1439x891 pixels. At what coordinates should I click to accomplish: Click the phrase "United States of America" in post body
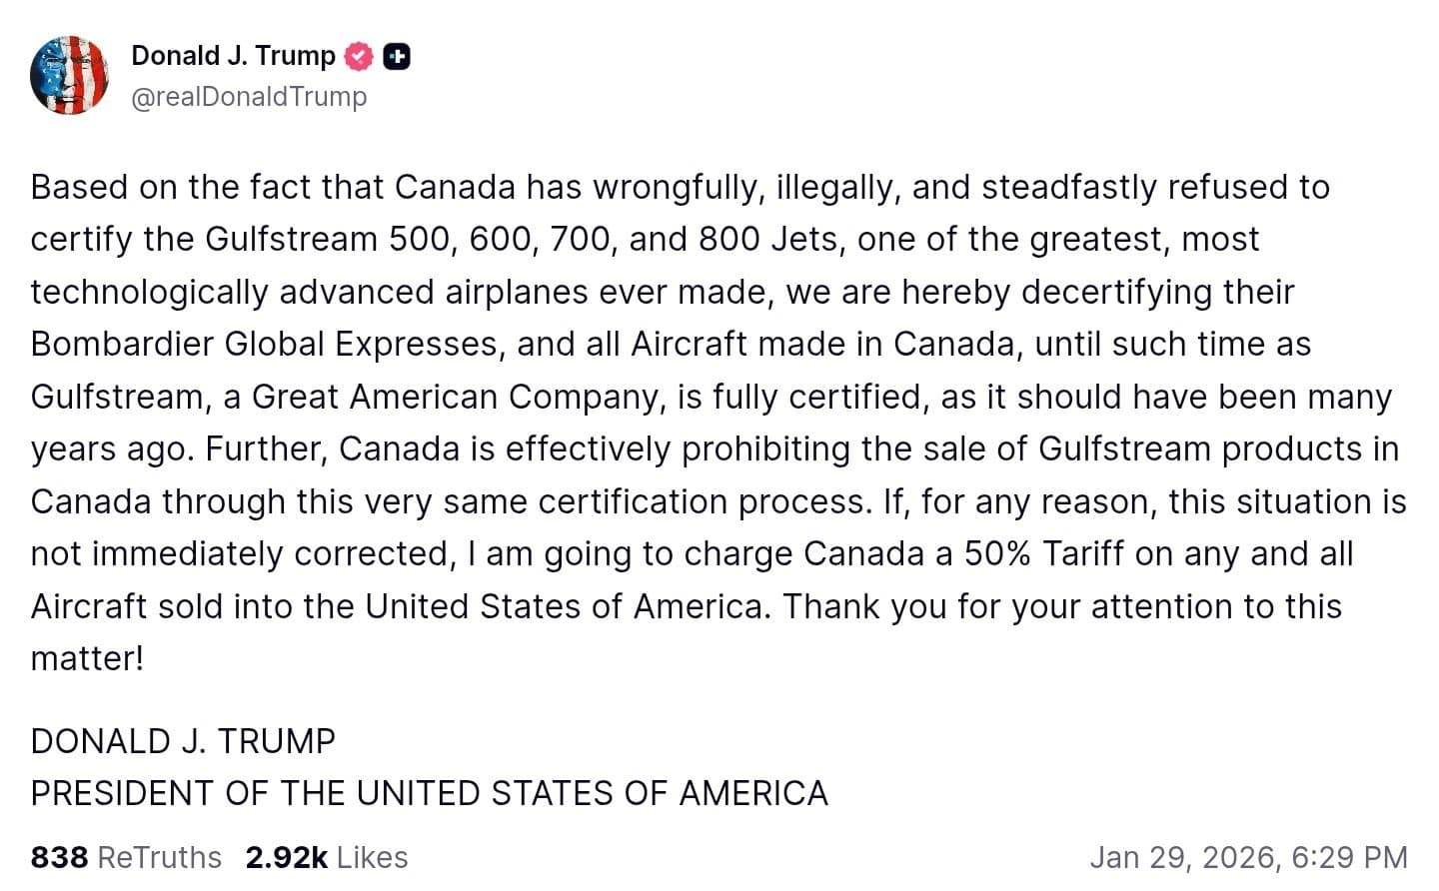point(567,606)
